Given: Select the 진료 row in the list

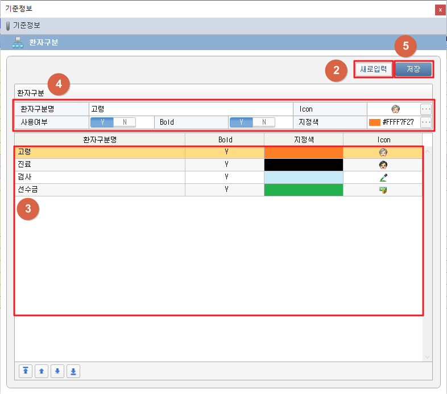Looking at the screenshot, I should (100, 165).
